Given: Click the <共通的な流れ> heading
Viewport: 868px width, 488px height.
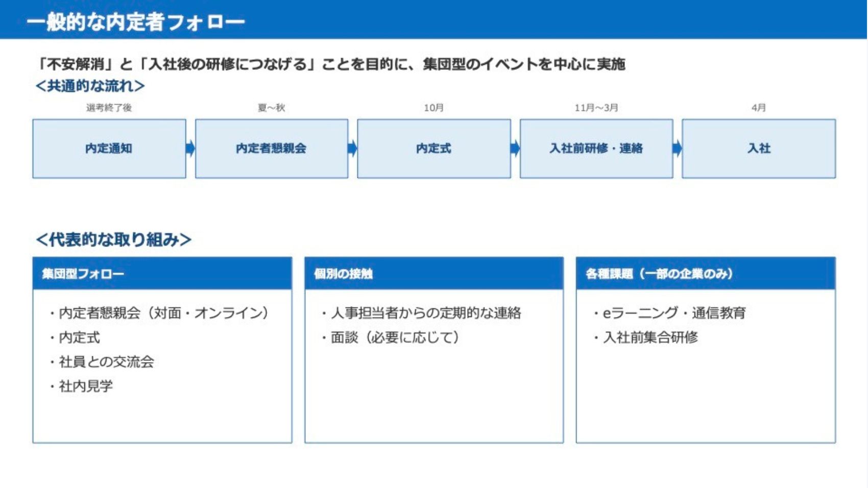Looking at the screenshot, I should (90, 86).
